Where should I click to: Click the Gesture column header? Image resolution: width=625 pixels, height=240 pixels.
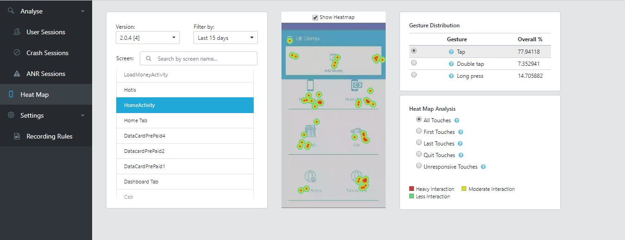pyautogui.click(x=457, y=39)
